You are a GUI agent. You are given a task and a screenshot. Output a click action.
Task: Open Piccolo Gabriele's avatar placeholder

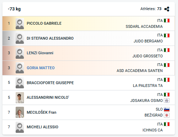20,24
